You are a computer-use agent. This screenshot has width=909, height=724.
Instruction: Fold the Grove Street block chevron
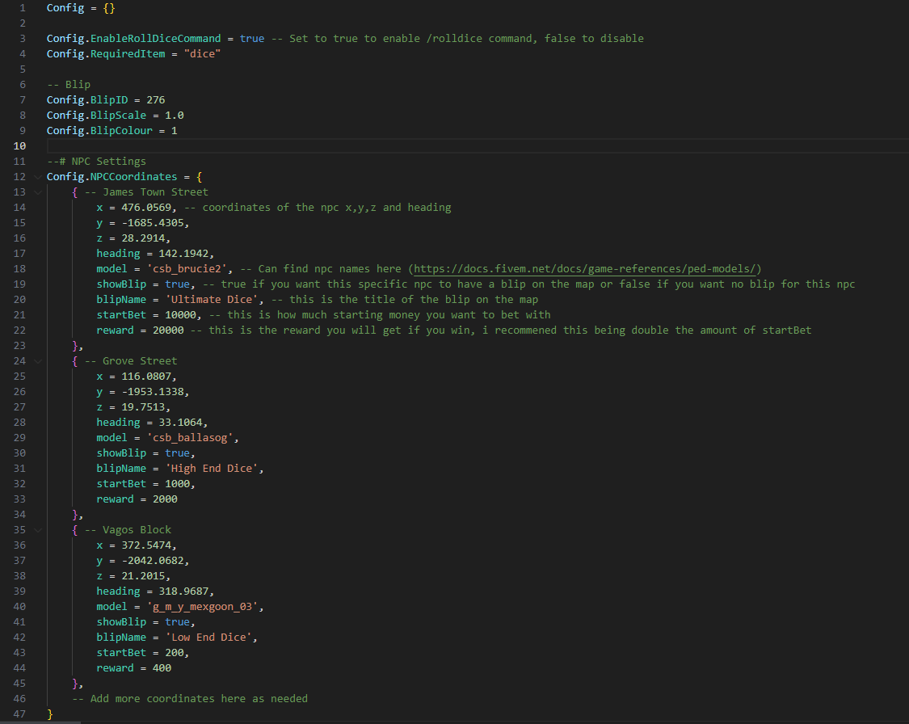pyautogui.click(x=37, y=361)
